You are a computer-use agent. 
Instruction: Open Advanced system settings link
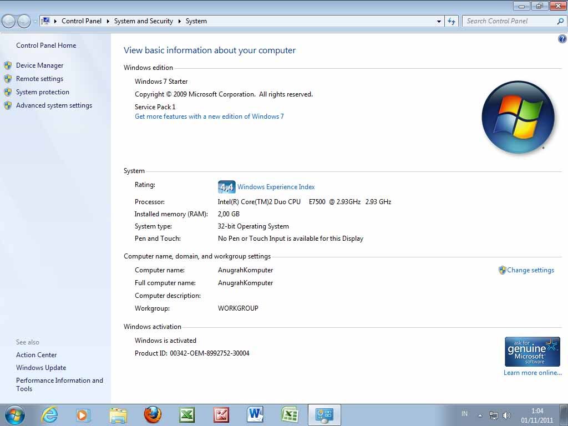(54, 105)
